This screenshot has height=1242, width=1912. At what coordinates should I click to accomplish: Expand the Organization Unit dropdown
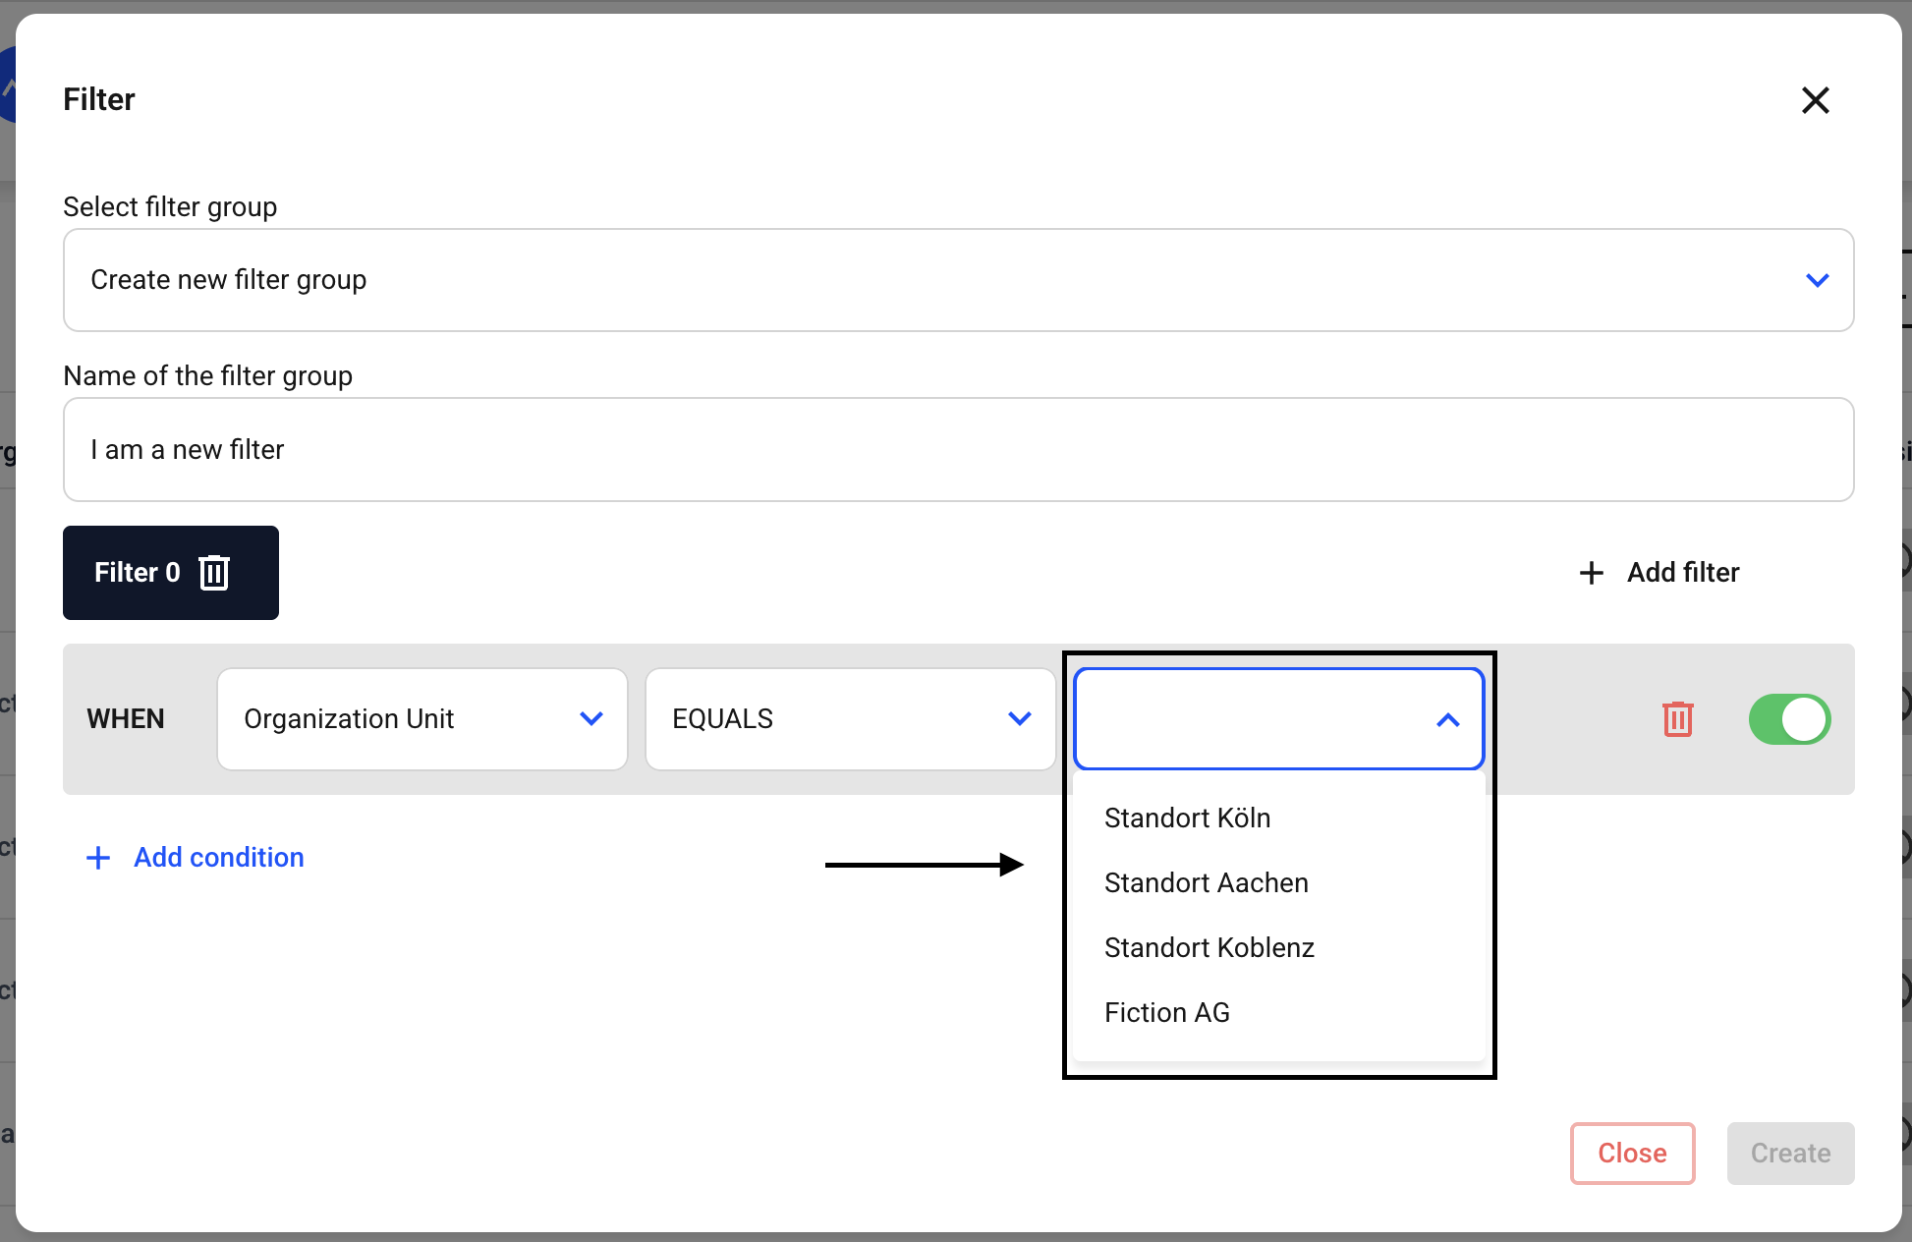[x=422, y=719]
